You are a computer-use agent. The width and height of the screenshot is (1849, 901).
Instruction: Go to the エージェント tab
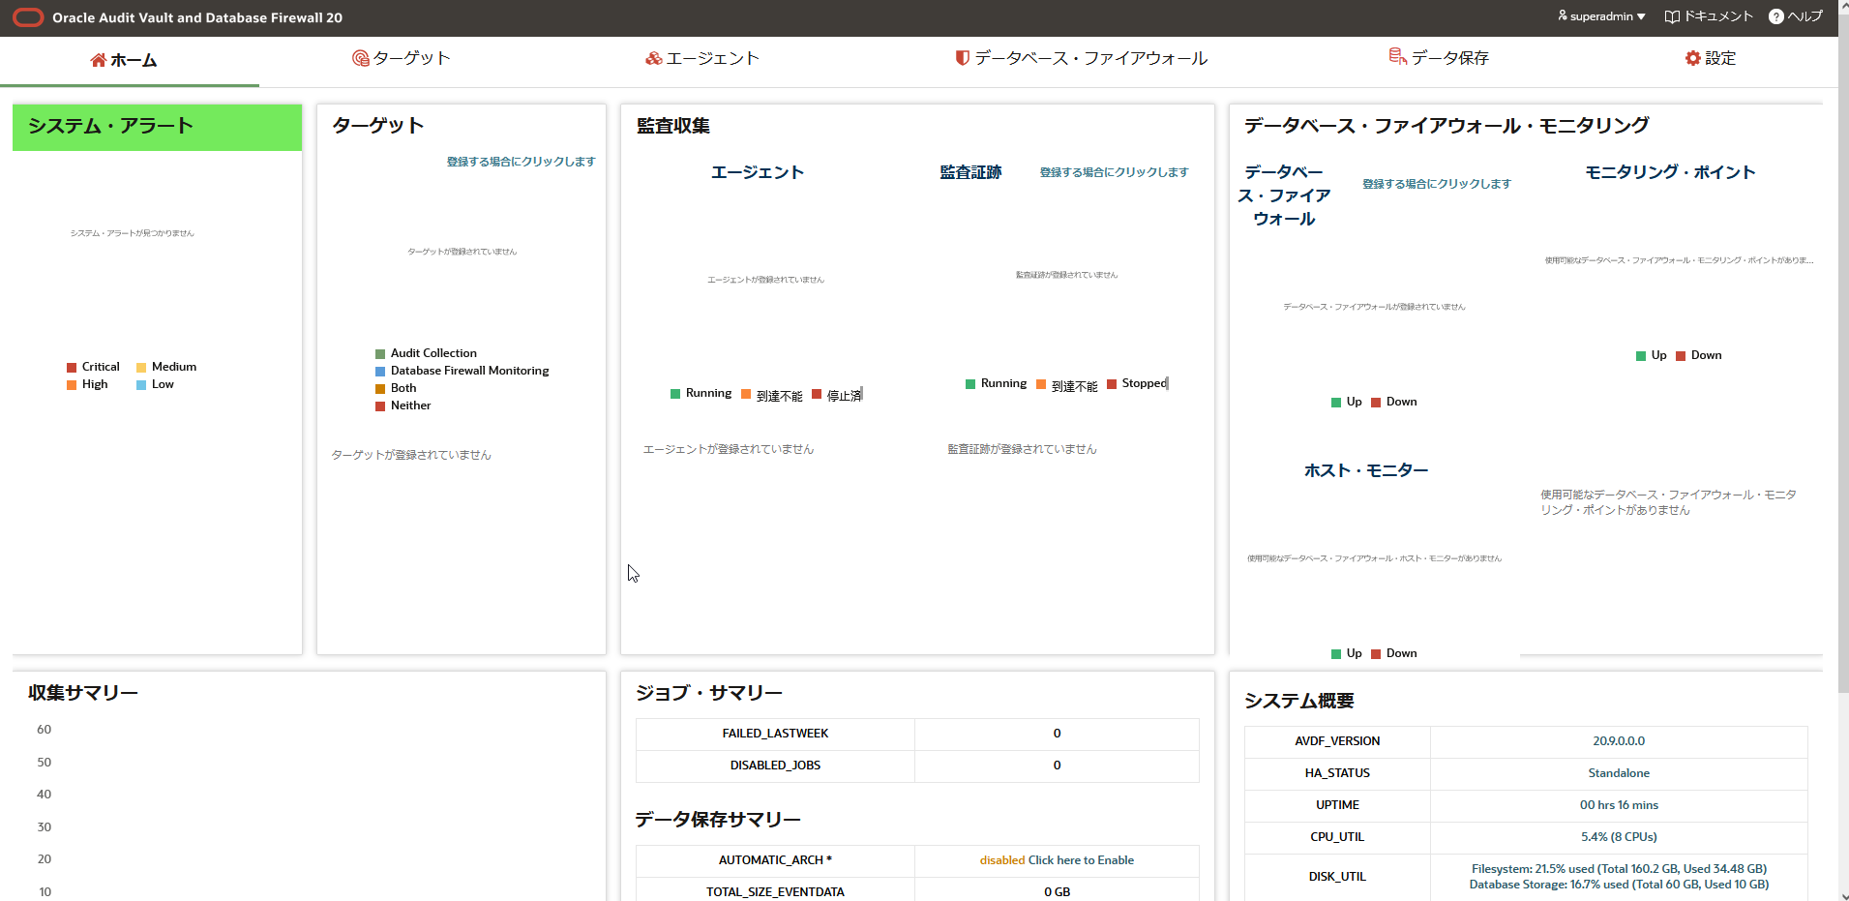702,58
